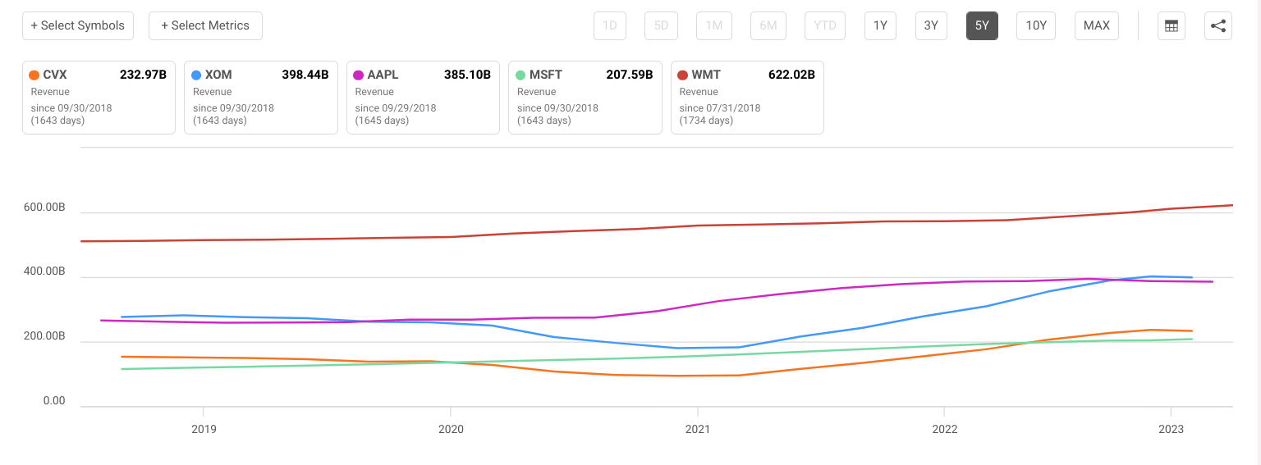Click the active 5Y range button
This screenshot has height=465, width=1261.
[x=982, y=25]
